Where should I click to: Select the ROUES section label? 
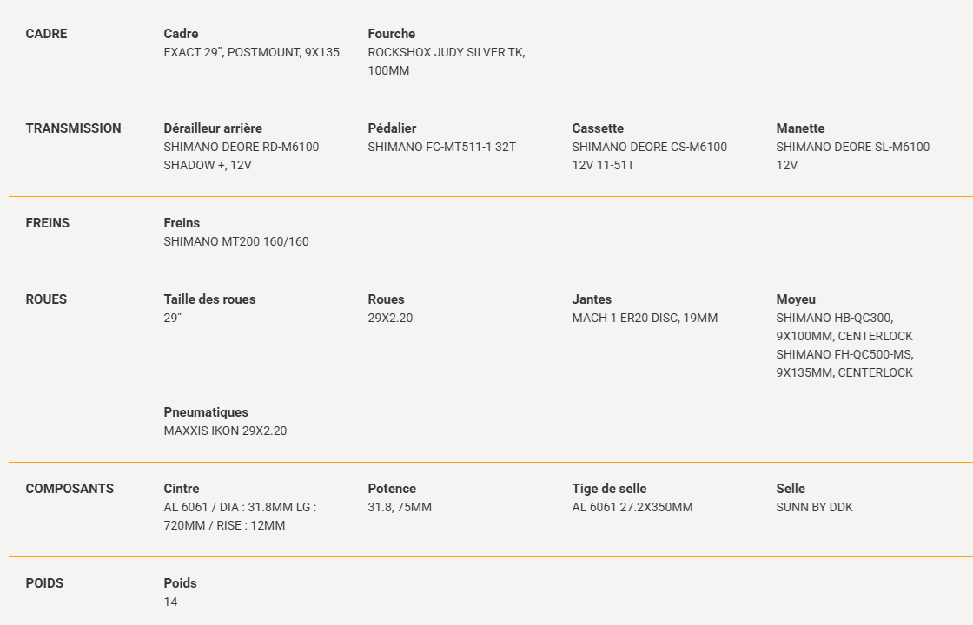pos(47,299)
